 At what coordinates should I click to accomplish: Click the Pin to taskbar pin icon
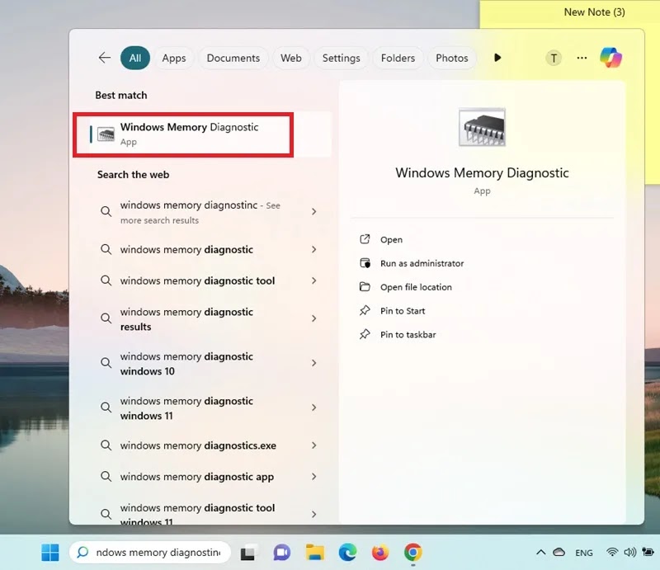365,334
